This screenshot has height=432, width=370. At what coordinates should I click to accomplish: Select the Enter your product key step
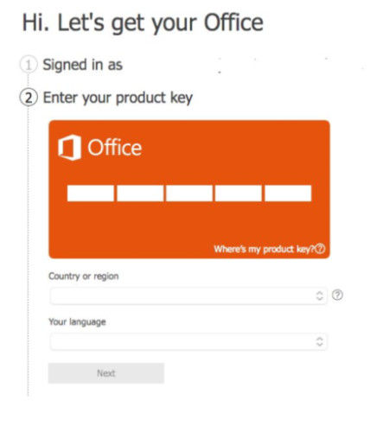pos(118,98)
